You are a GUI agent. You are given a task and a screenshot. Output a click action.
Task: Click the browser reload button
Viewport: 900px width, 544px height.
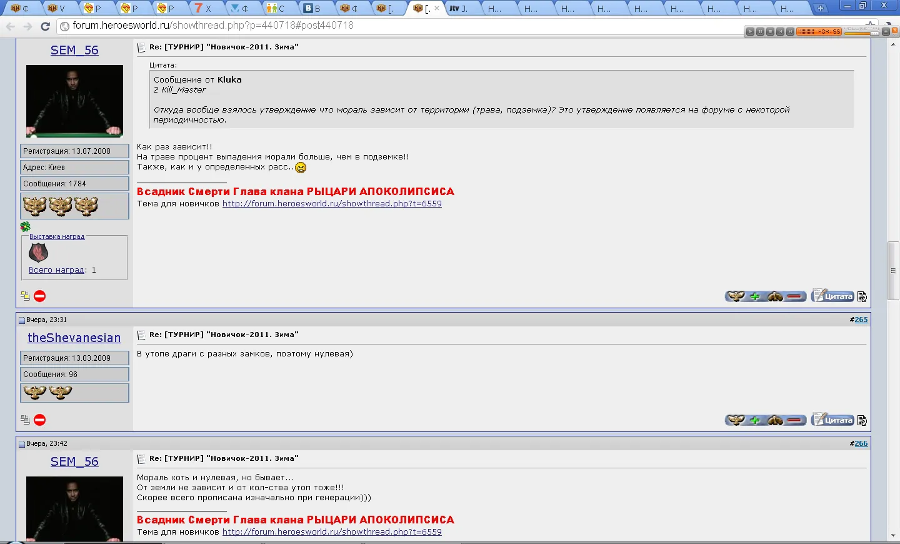coord(45,26)
